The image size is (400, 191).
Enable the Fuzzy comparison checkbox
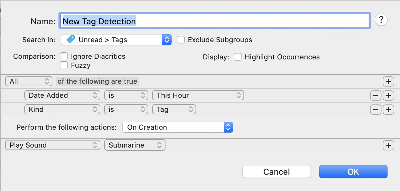64,65
